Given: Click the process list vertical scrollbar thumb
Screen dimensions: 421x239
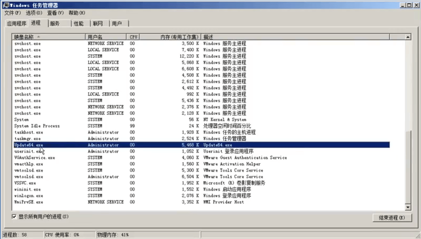Looking at the screenshot, I should click(408, 167).
